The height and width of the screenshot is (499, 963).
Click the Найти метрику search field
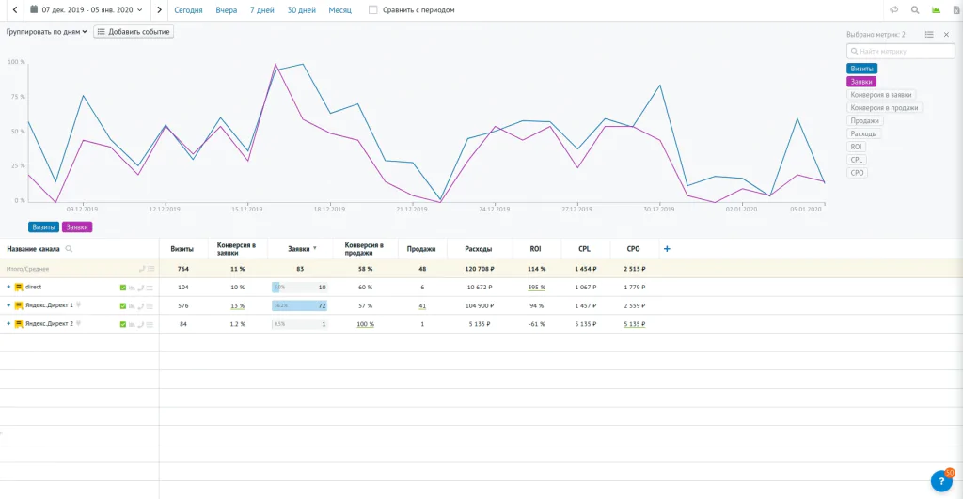(x=900, y=52)
